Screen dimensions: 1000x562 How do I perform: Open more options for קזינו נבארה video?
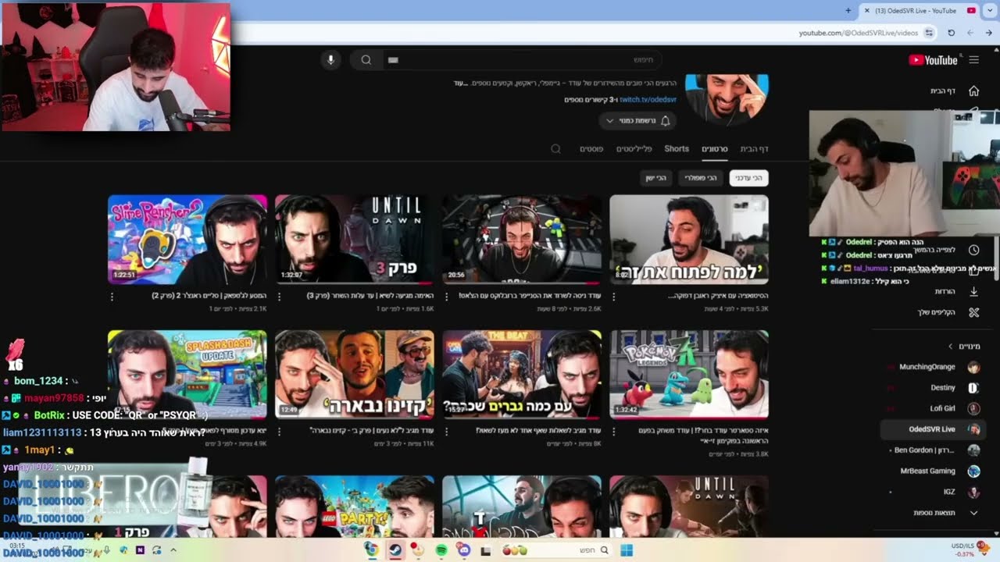pos(280,431)
